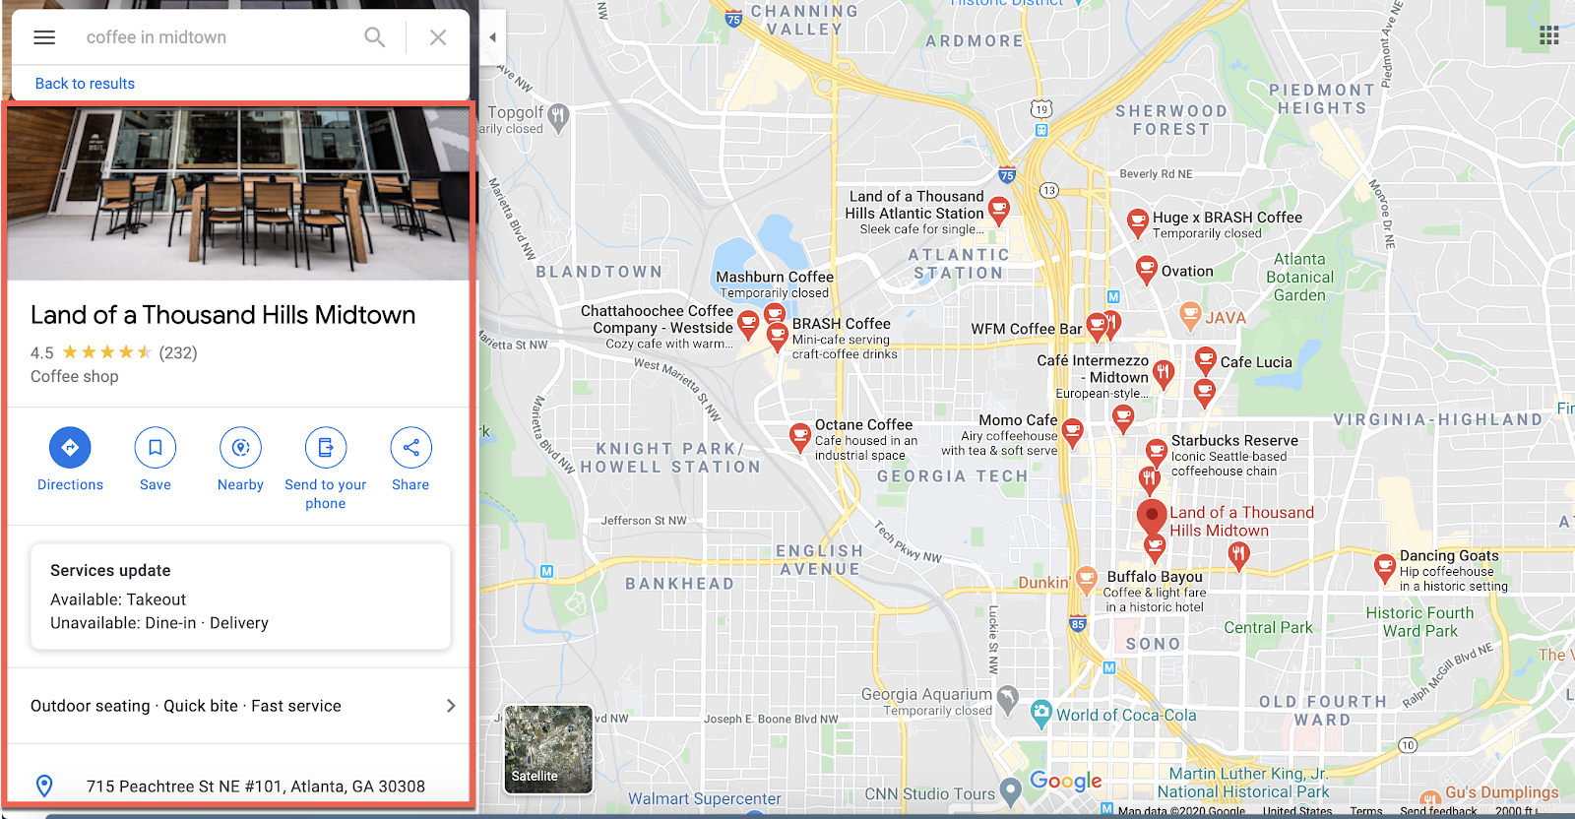
Task: Click the large selected Land of a Thousand Hills Midtown pin
Action: tap(1152, 517)
